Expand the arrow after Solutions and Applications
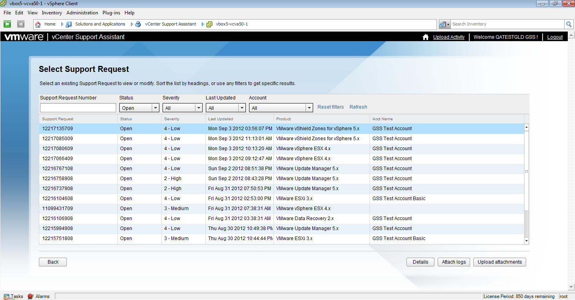The image size is (575, 300). click(x=131, y=24)
